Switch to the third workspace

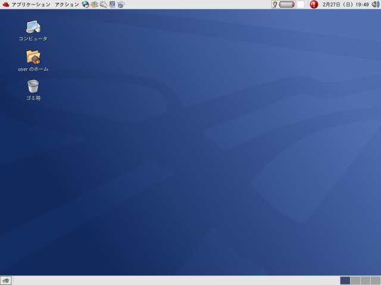365,281
